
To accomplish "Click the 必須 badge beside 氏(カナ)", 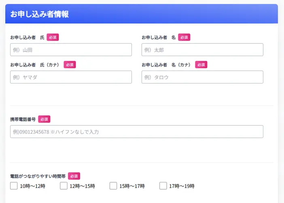I will click(70, 64).
